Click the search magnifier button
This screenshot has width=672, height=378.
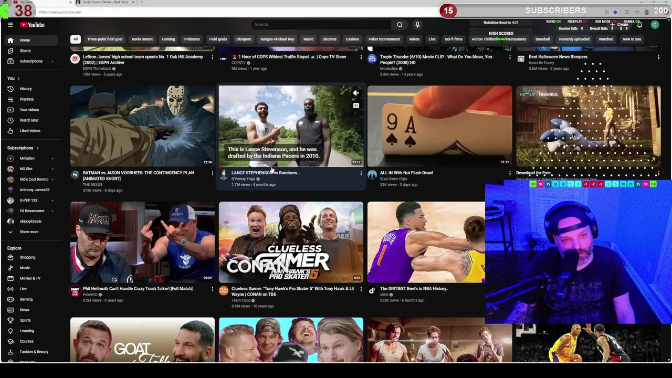[400, 25]
